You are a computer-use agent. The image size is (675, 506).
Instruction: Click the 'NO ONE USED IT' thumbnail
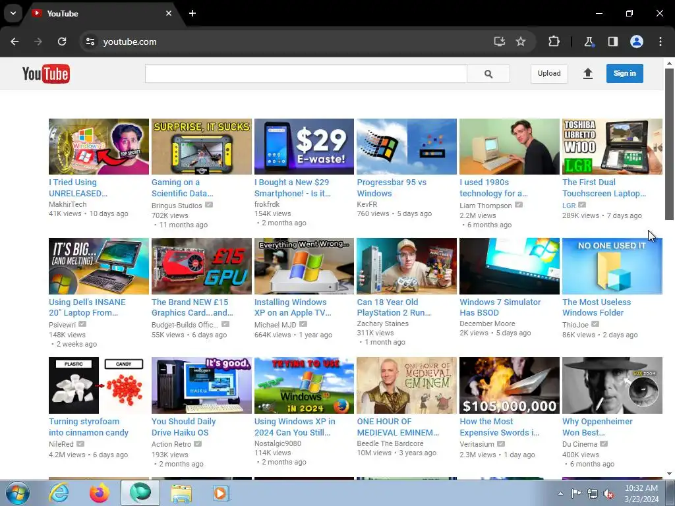[x=612, y=266]
